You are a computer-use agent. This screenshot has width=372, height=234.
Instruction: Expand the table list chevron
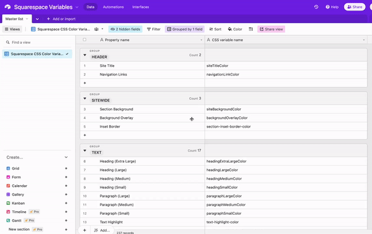tap(37, 19)
